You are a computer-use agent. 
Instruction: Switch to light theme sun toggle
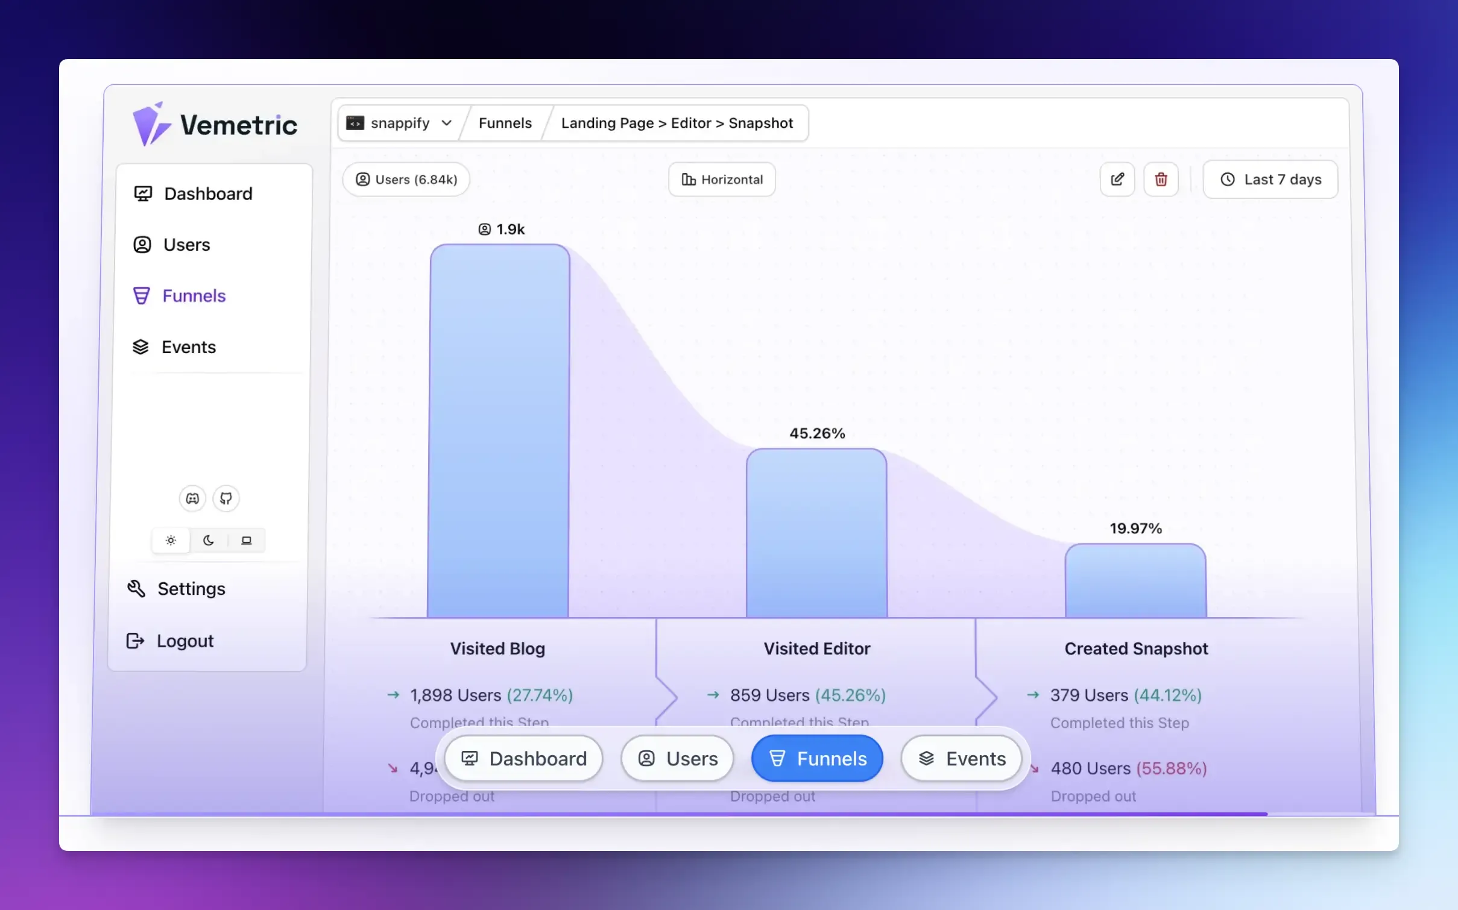[x=171, y=540]
